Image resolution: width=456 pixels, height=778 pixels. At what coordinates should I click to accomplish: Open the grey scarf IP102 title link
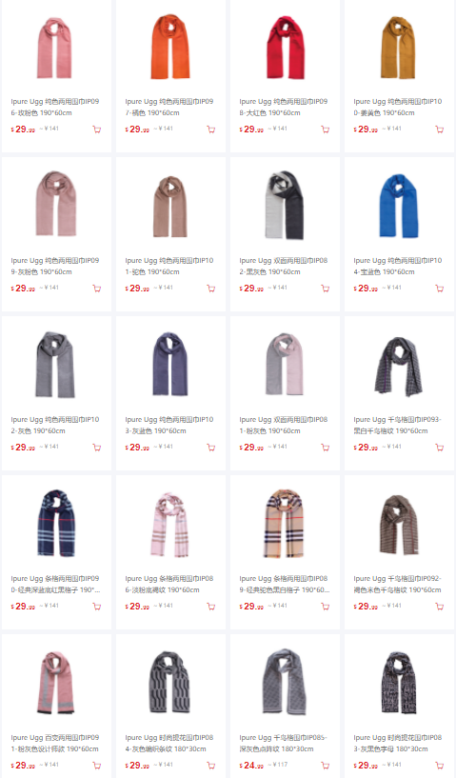[55, 426]
